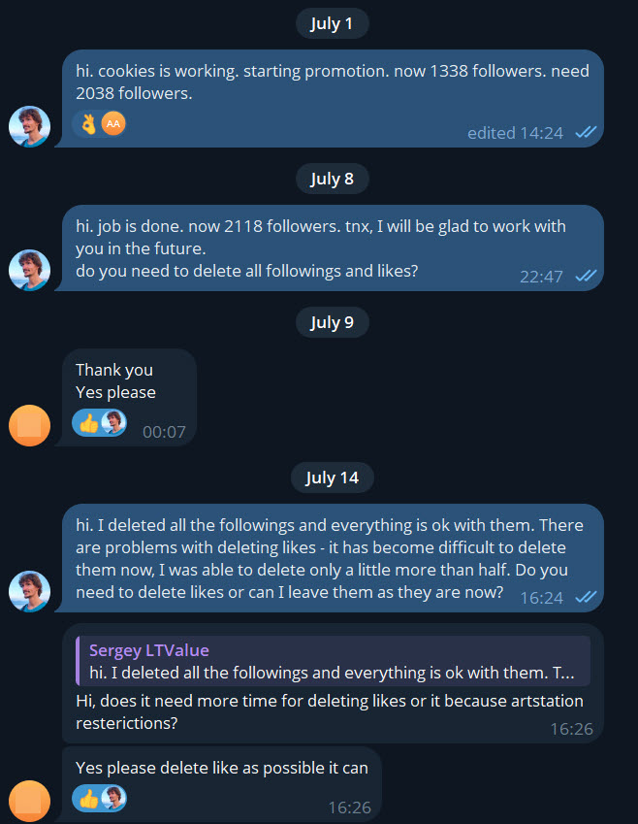
Task: Open sender avatar beside "cookies is working" message
Action: pos(29,126)
